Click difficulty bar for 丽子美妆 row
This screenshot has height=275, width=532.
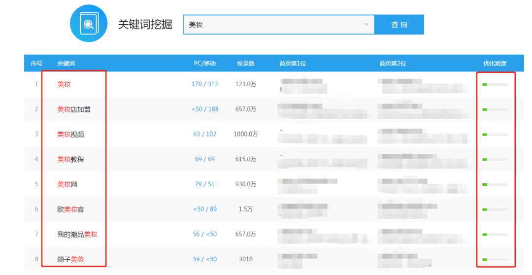(x=495, y=260)
